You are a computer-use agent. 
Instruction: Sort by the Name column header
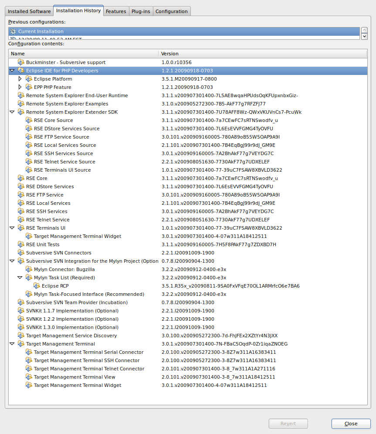83,54
